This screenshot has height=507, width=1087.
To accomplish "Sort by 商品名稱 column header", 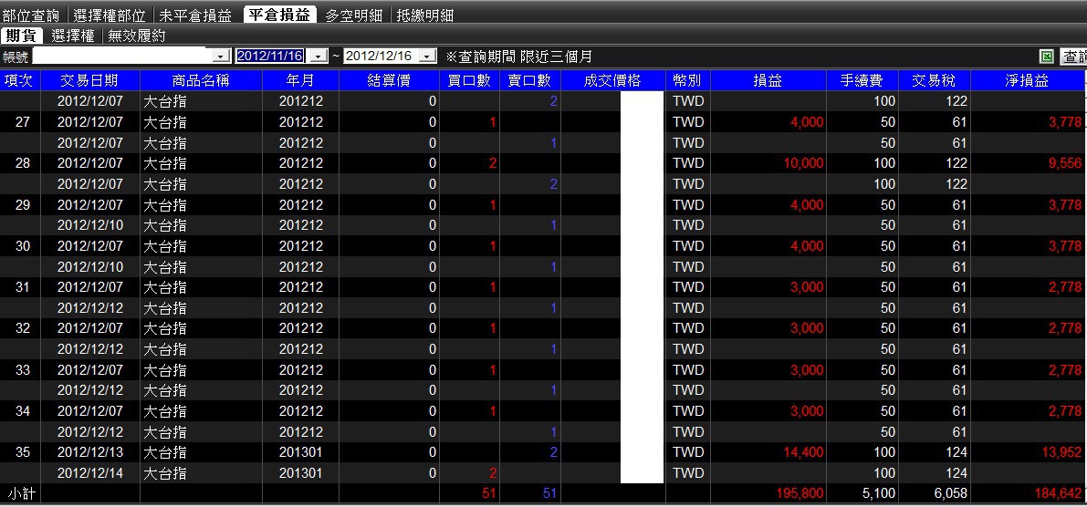I will [x=201, y=80].
